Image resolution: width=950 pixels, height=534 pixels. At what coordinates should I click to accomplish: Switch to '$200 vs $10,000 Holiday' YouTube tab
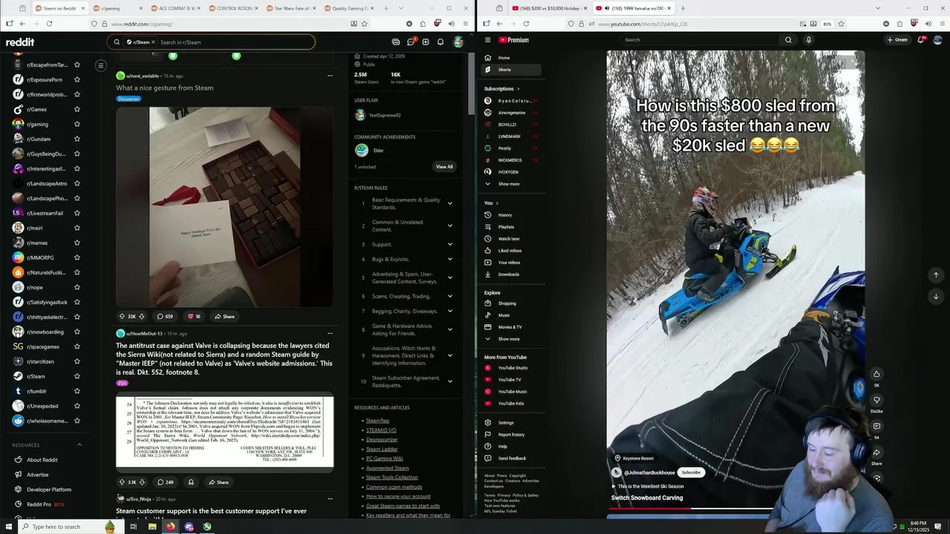[549, 8]
